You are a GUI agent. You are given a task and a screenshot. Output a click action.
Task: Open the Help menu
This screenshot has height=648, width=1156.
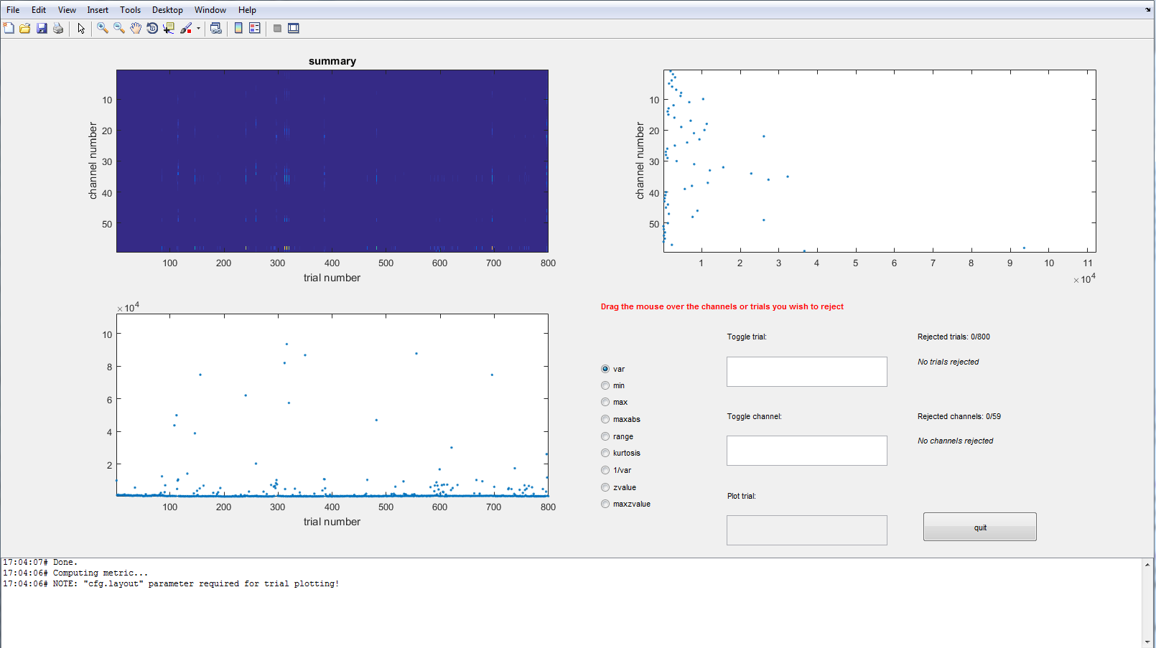(247, 10)
